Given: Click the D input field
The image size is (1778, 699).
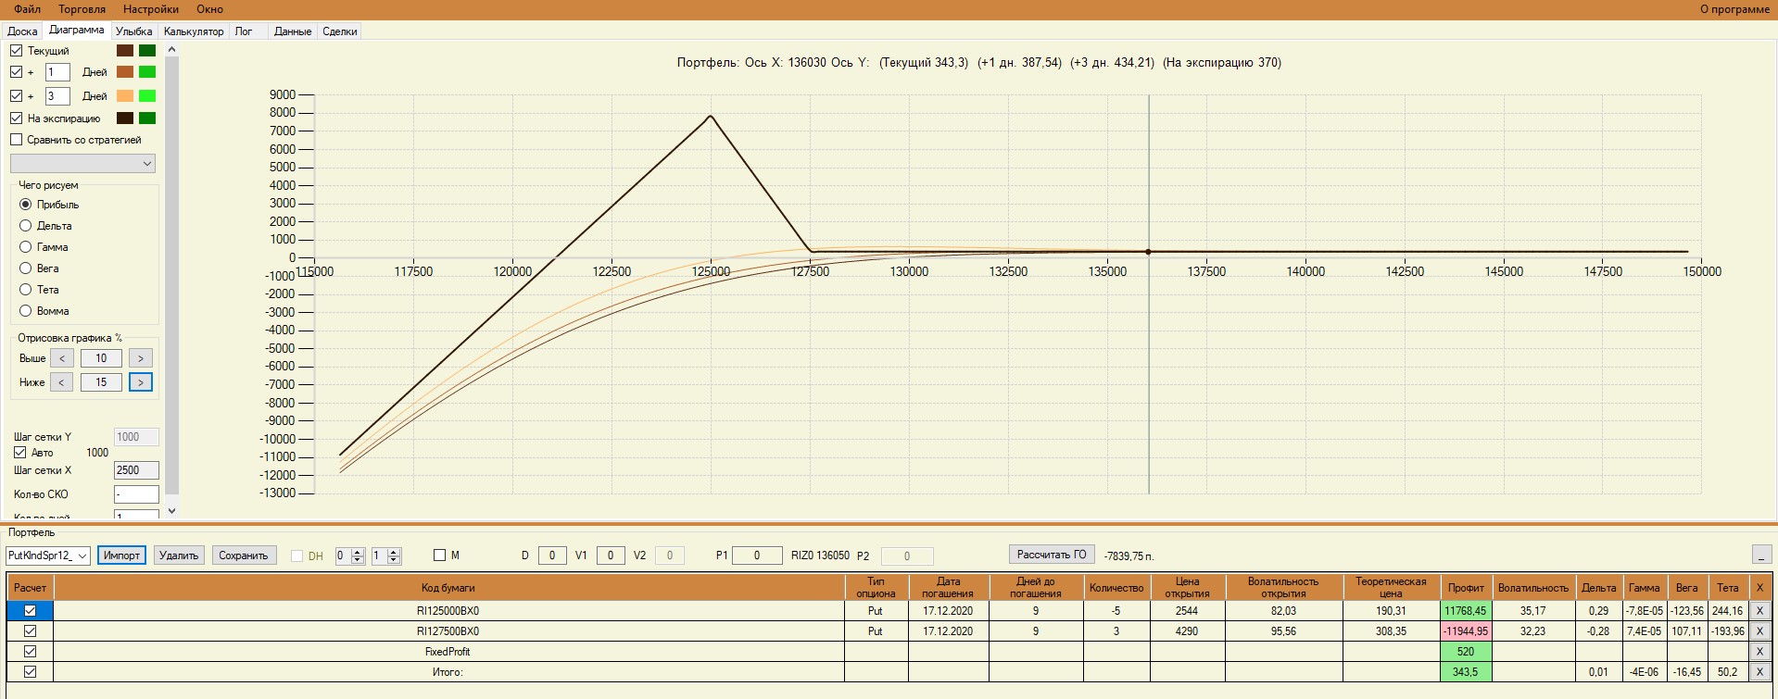Looking at the screenshot, I should coord(552,555).
